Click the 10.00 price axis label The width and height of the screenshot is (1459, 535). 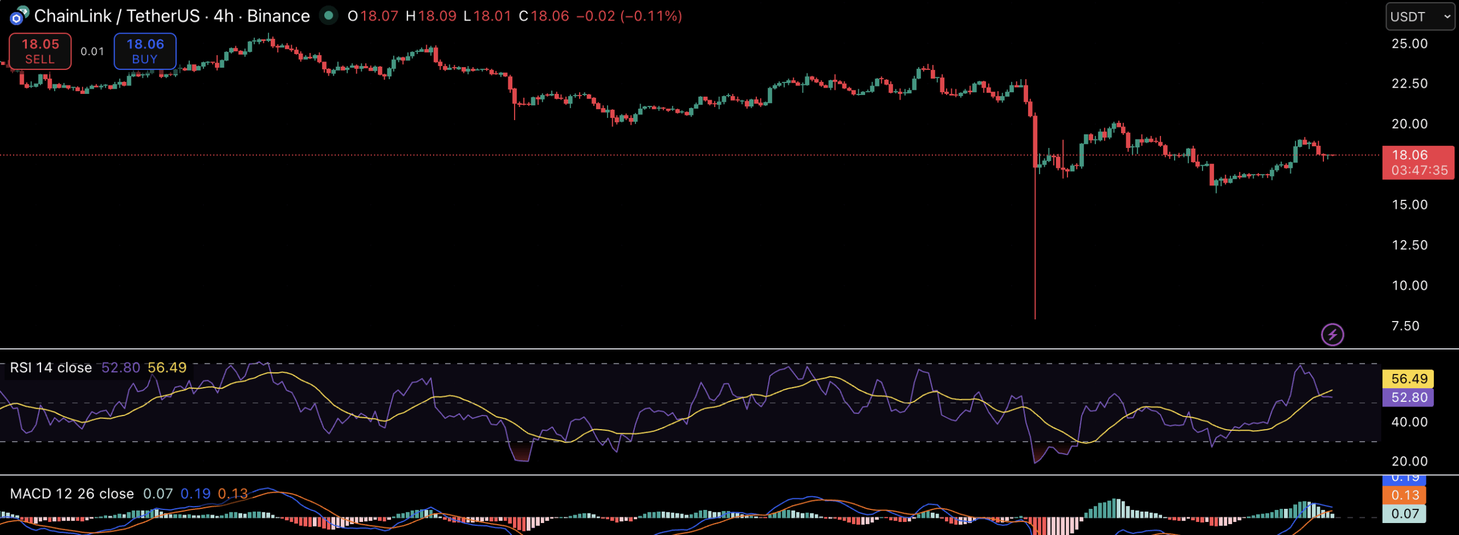(x=1409, y=286)
